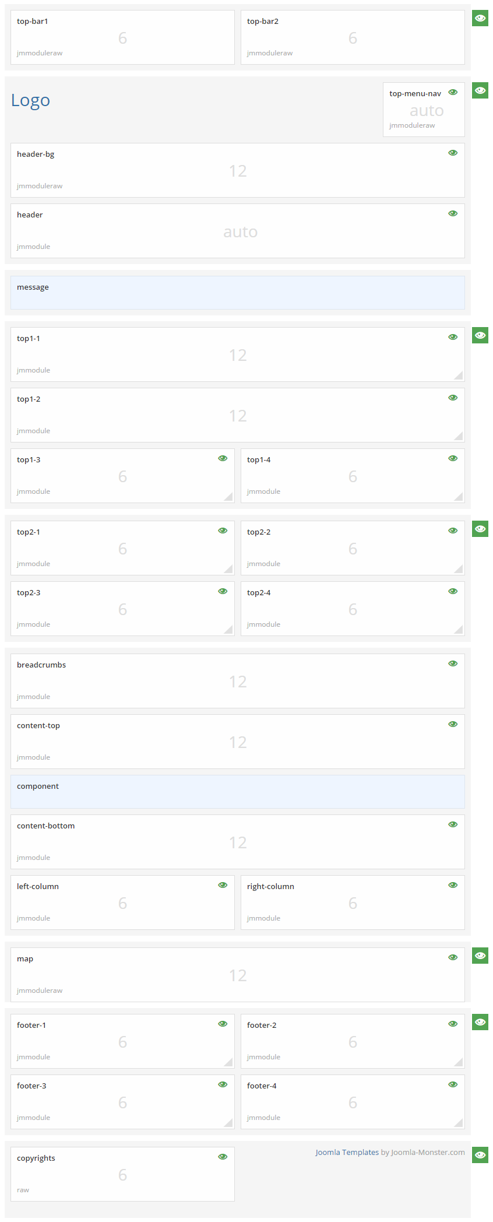Select the top-bar1 position label
This screenshot has width=493, height=1222.
pos(33,22)
